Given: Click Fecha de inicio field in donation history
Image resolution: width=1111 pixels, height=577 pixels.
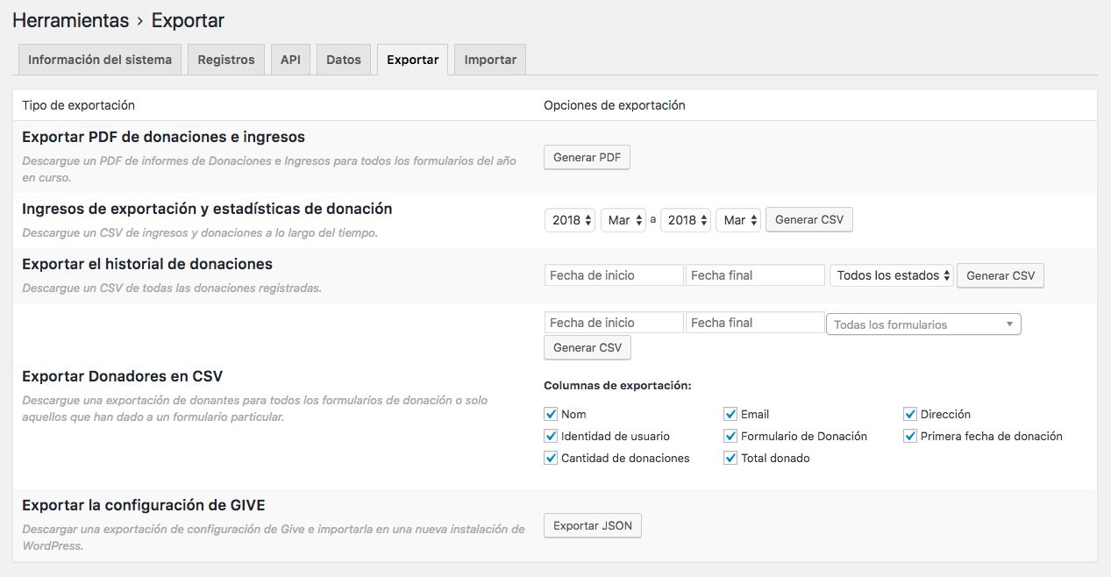Looking at the screenshot, I should pos(613,275).
